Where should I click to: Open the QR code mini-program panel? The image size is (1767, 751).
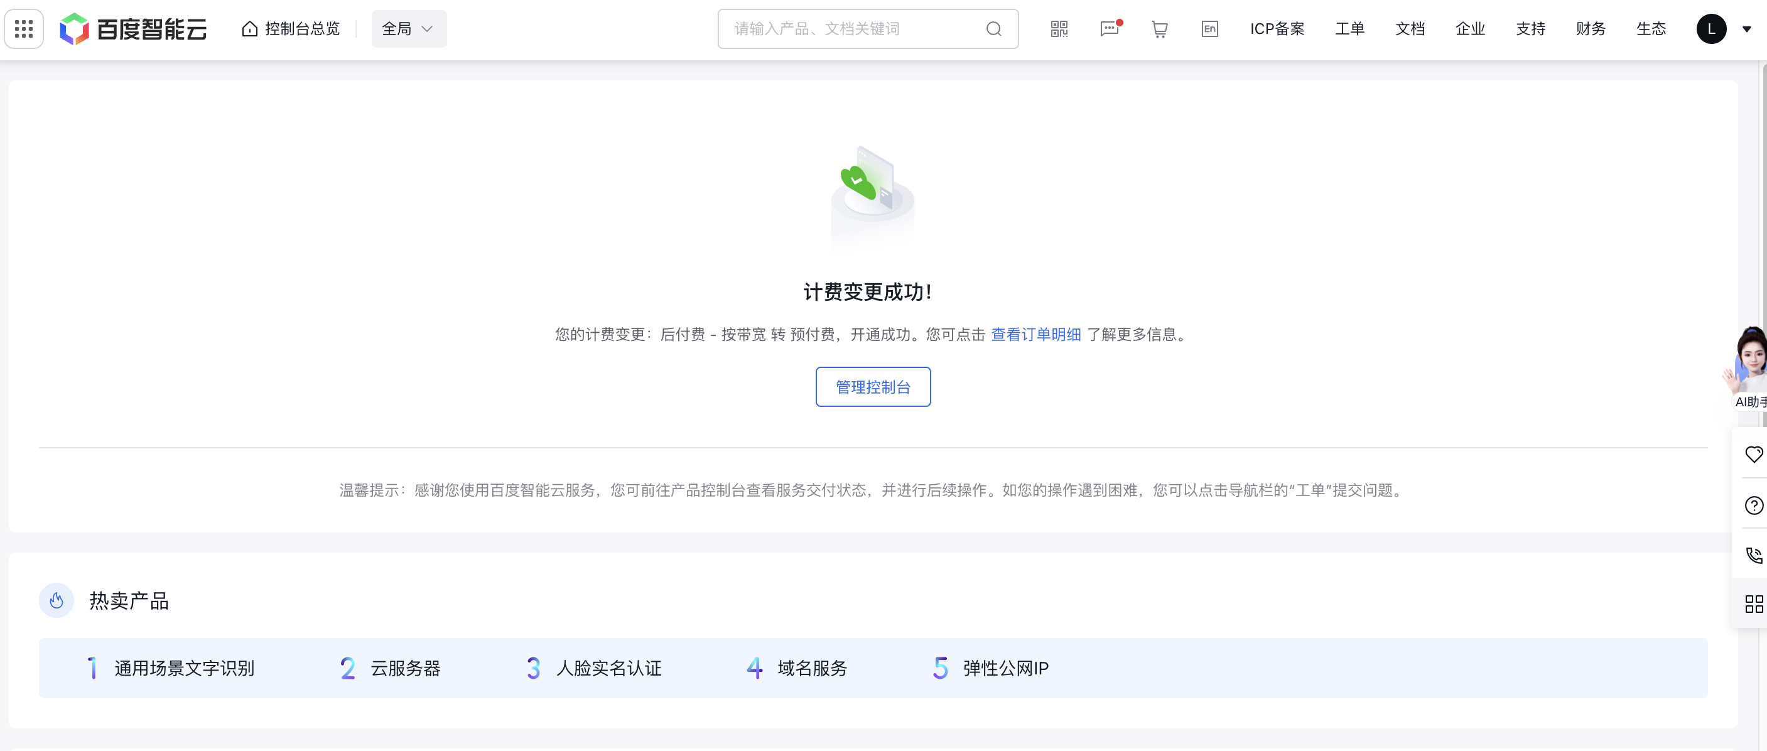tap(1059, 29)
